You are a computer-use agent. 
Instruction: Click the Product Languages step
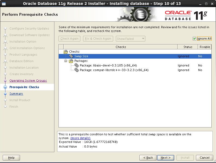tap(23, 55)
